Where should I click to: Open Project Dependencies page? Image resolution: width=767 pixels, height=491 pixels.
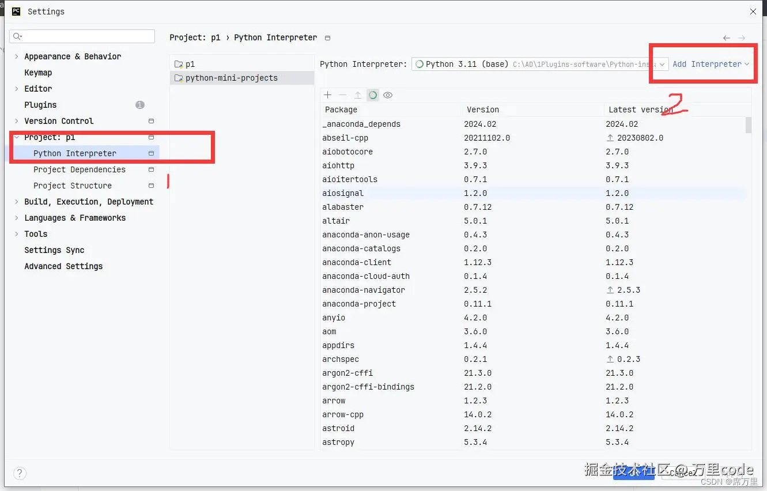80,169
